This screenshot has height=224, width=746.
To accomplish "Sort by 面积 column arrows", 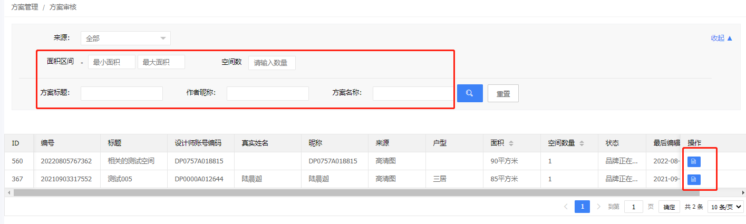I will pyautogui.click(x=511, y=143).
